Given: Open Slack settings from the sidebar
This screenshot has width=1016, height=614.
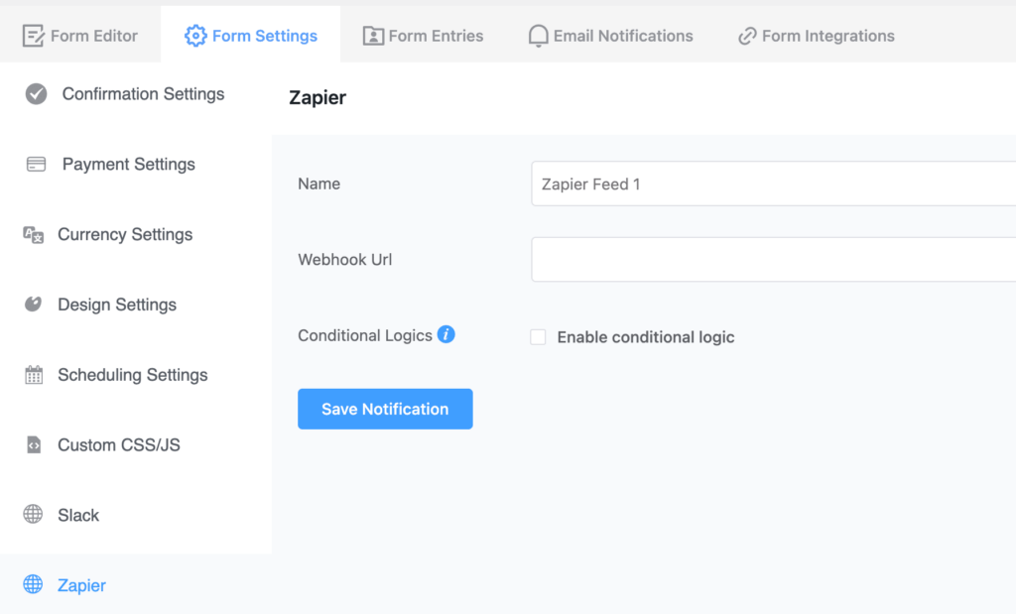Looking at the screenshot, I should pyautogui.click(x=79, y=515).
